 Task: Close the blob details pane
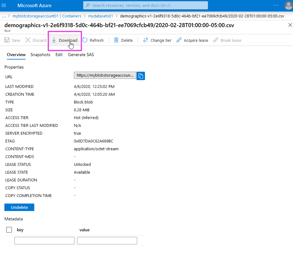point(290,25)
